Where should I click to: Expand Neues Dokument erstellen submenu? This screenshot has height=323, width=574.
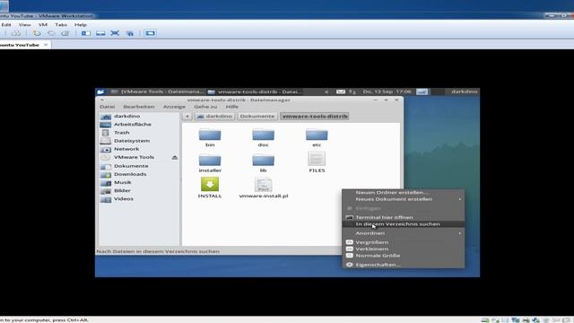tap(404, 199)
